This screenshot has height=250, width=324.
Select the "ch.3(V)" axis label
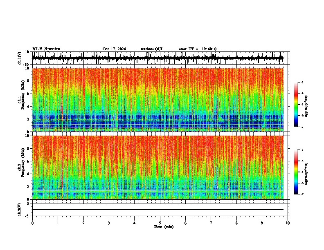click(x=20, y=210)
